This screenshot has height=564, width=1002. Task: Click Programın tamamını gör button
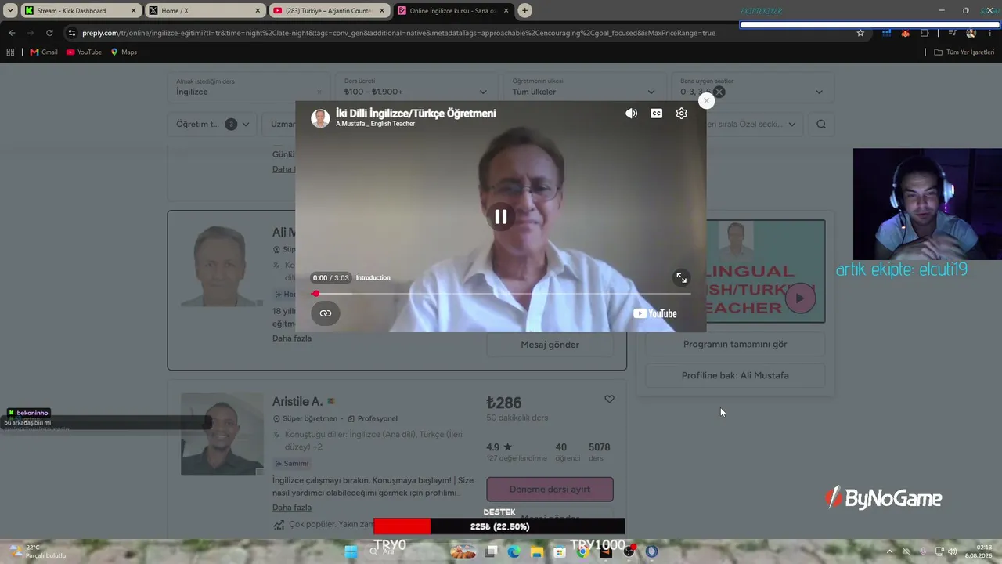[x=735, y=344]
